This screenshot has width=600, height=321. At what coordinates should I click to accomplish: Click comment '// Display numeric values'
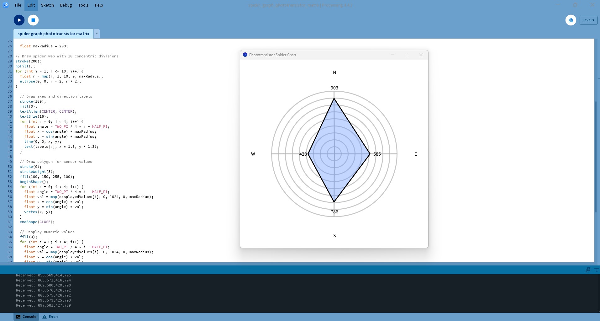(x=47, y=232)
